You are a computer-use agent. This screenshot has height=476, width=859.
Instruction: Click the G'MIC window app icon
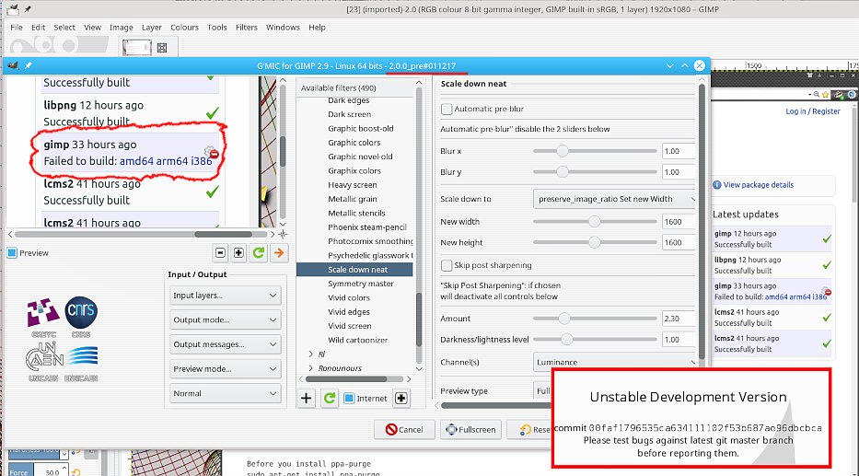pyautogui.click(x=13, y=65)
